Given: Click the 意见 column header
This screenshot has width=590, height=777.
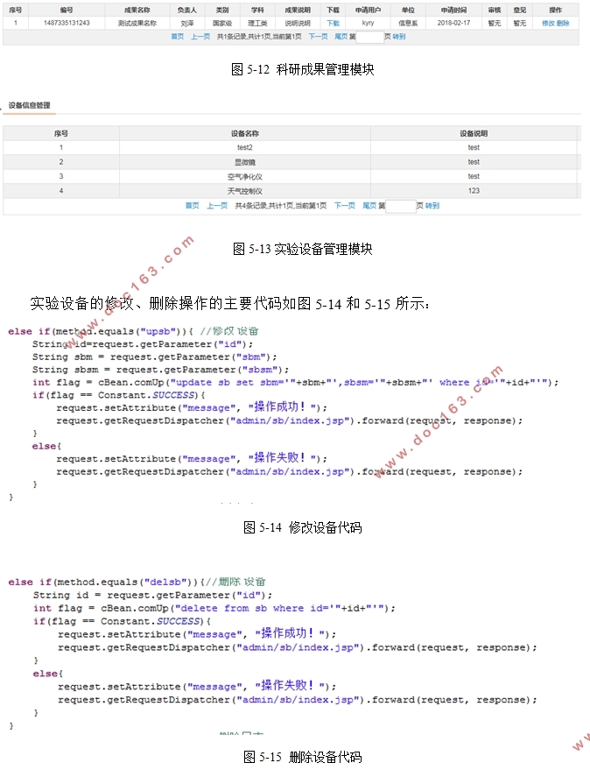Looking at the screenshot, I should click(x=520, y=10).
